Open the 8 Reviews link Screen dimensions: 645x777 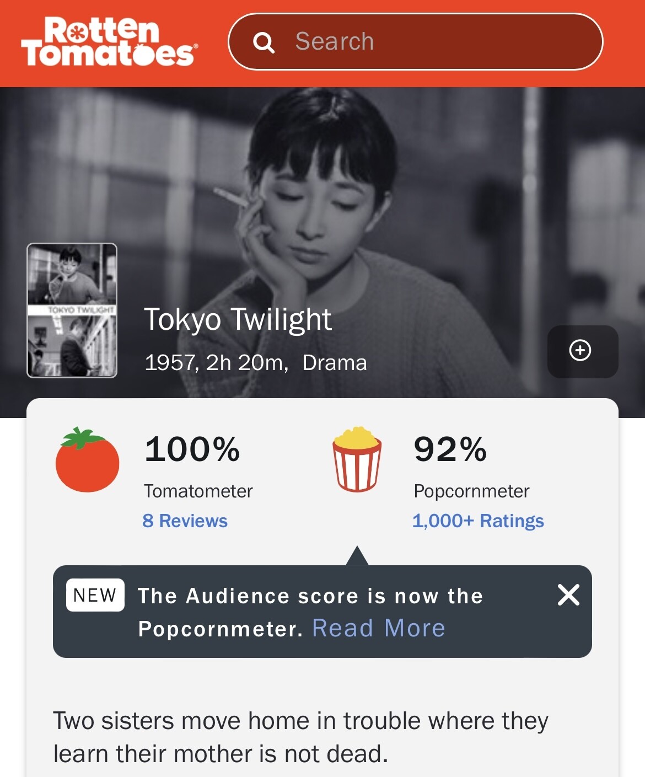[185, 521]
